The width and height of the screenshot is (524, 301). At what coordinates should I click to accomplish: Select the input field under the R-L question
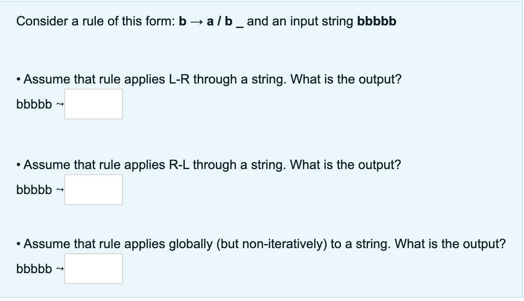click(x=93, y=190)
